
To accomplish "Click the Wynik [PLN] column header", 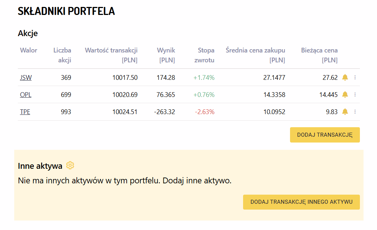I will coord(166,55).
